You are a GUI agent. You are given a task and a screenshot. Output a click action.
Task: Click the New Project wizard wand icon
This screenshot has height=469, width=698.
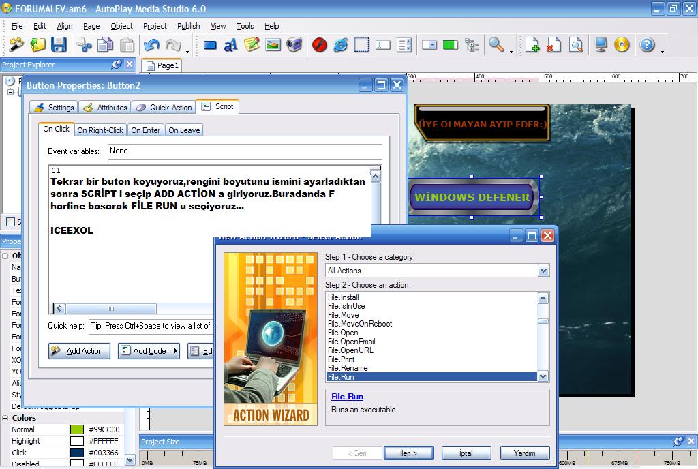(x=16, y=45)
